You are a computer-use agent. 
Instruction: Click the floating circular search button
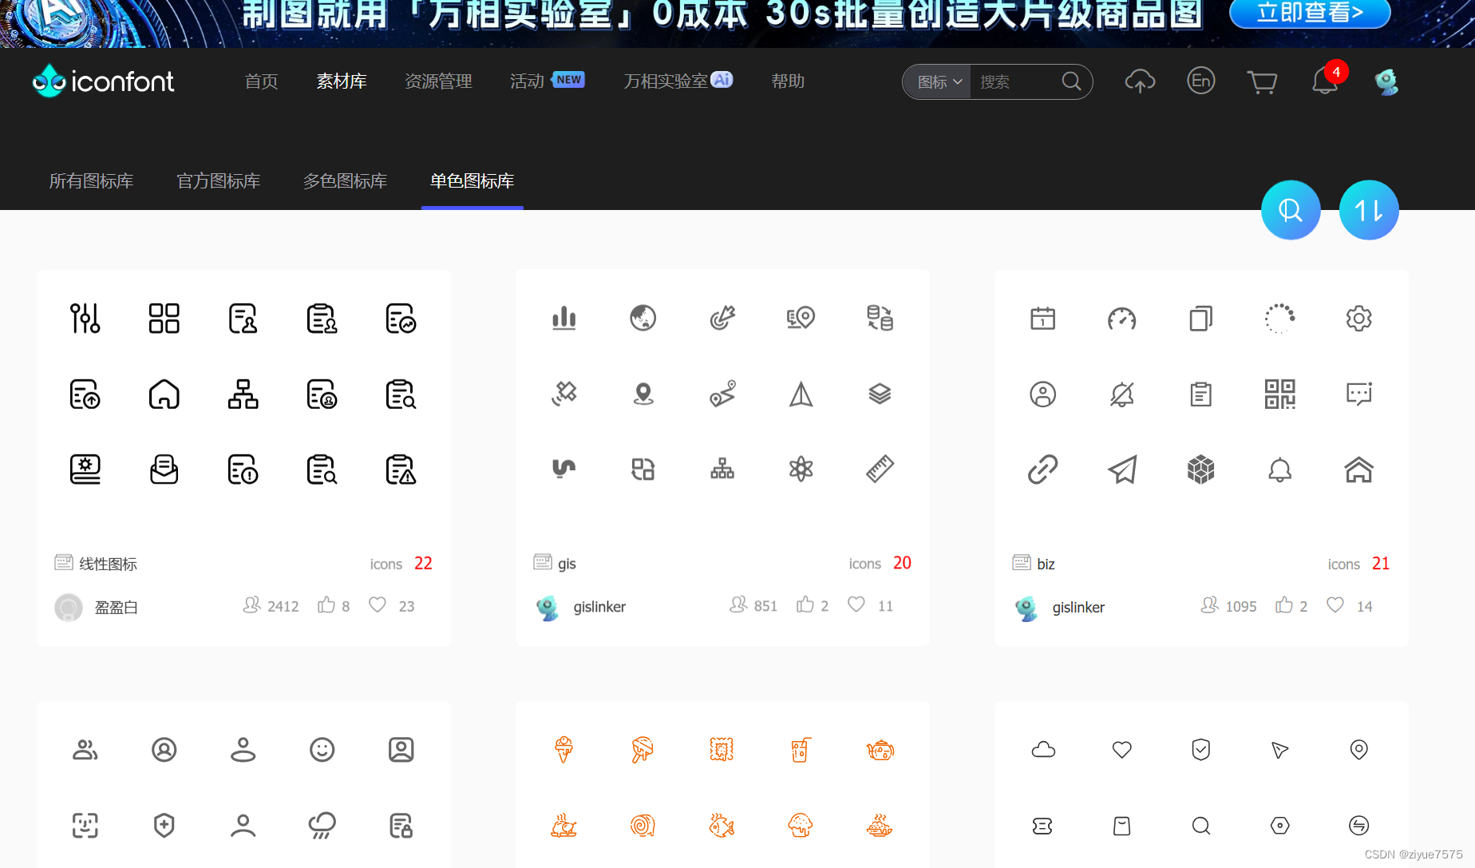pos(1290,209)
